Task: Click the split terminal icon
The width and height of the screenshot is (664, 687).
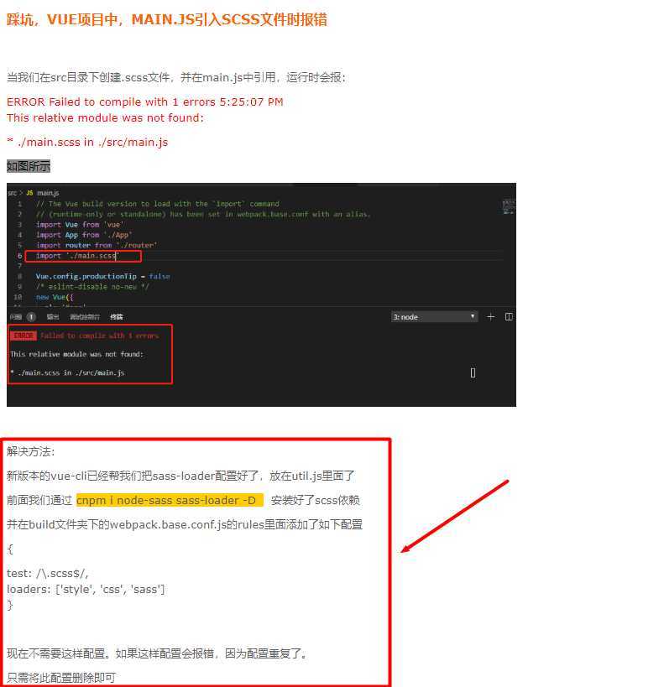Action: coord(509,317)
